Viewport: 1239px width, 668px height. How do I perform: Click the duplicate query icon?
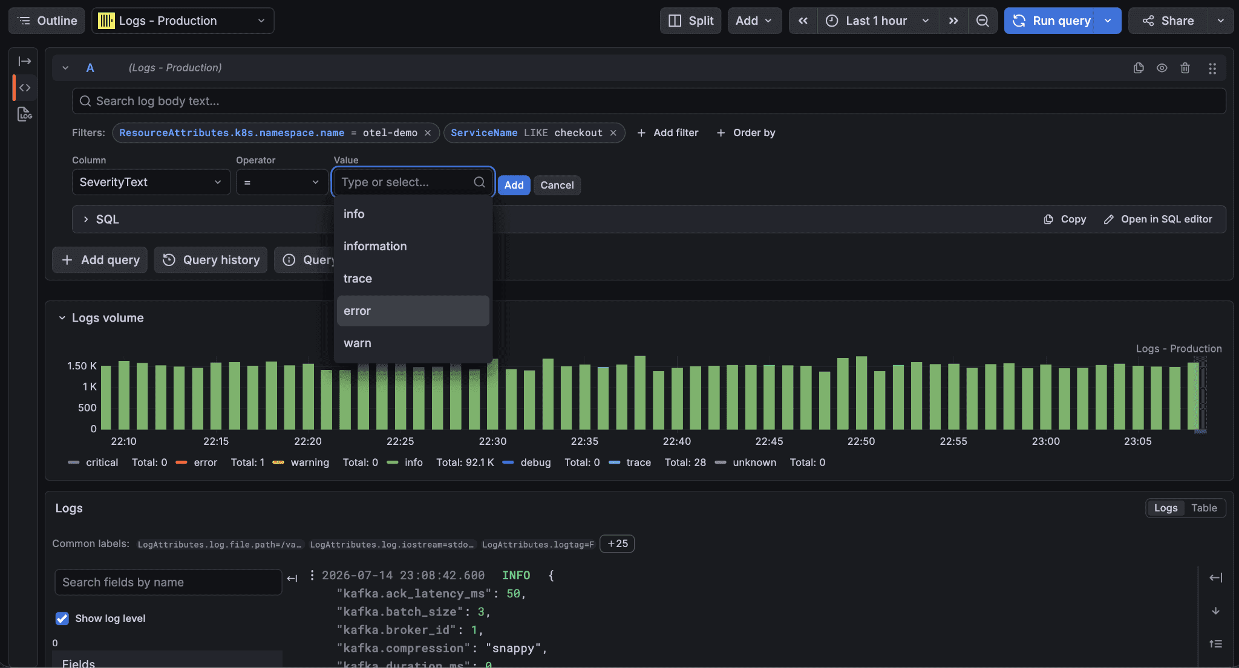(x=1139, y=68)
